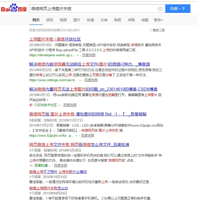
Task: Click 5条回复 - 发帖时间: 2018年11月27日 text
Action: coord(56,120)
